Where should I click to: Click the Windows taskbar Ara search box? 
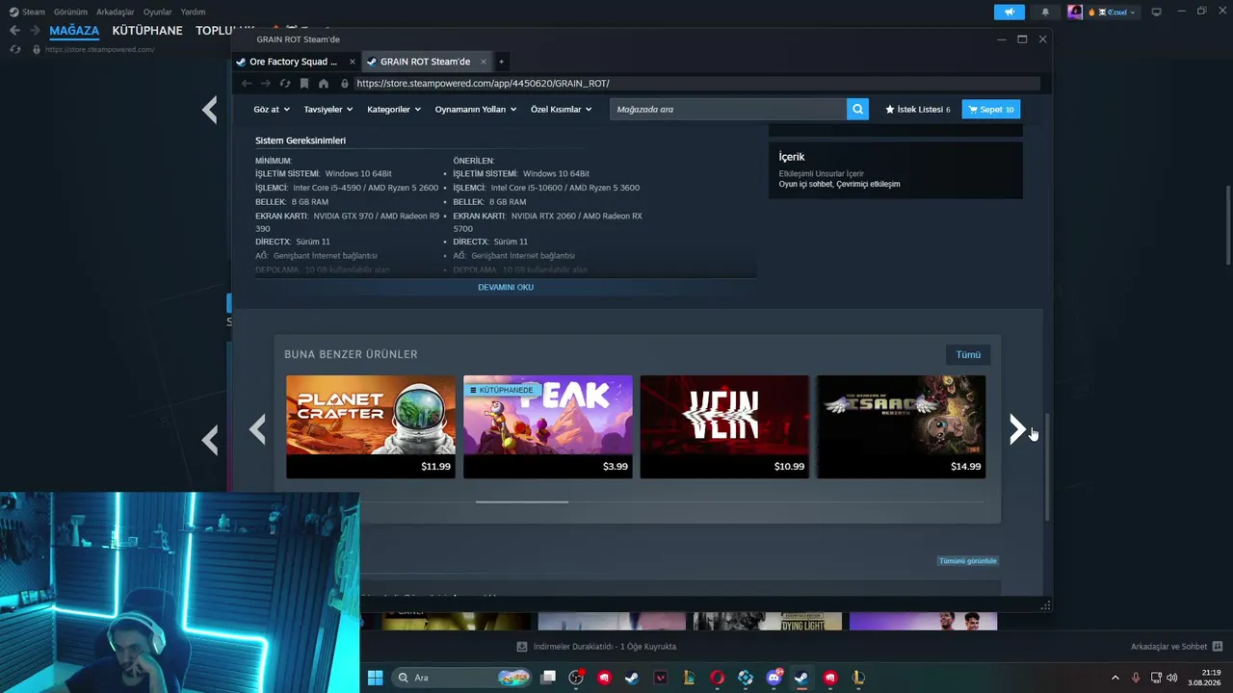point(462,678)
